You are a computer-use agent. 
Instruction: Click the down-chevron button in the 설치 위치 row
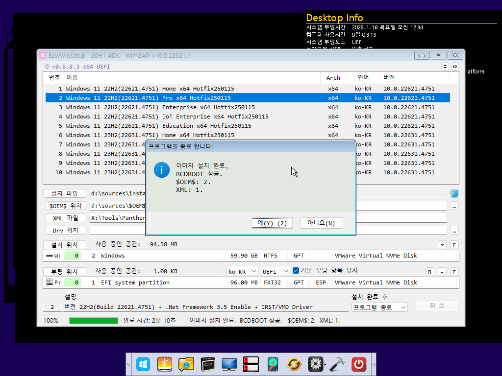(x=442, y=245)
